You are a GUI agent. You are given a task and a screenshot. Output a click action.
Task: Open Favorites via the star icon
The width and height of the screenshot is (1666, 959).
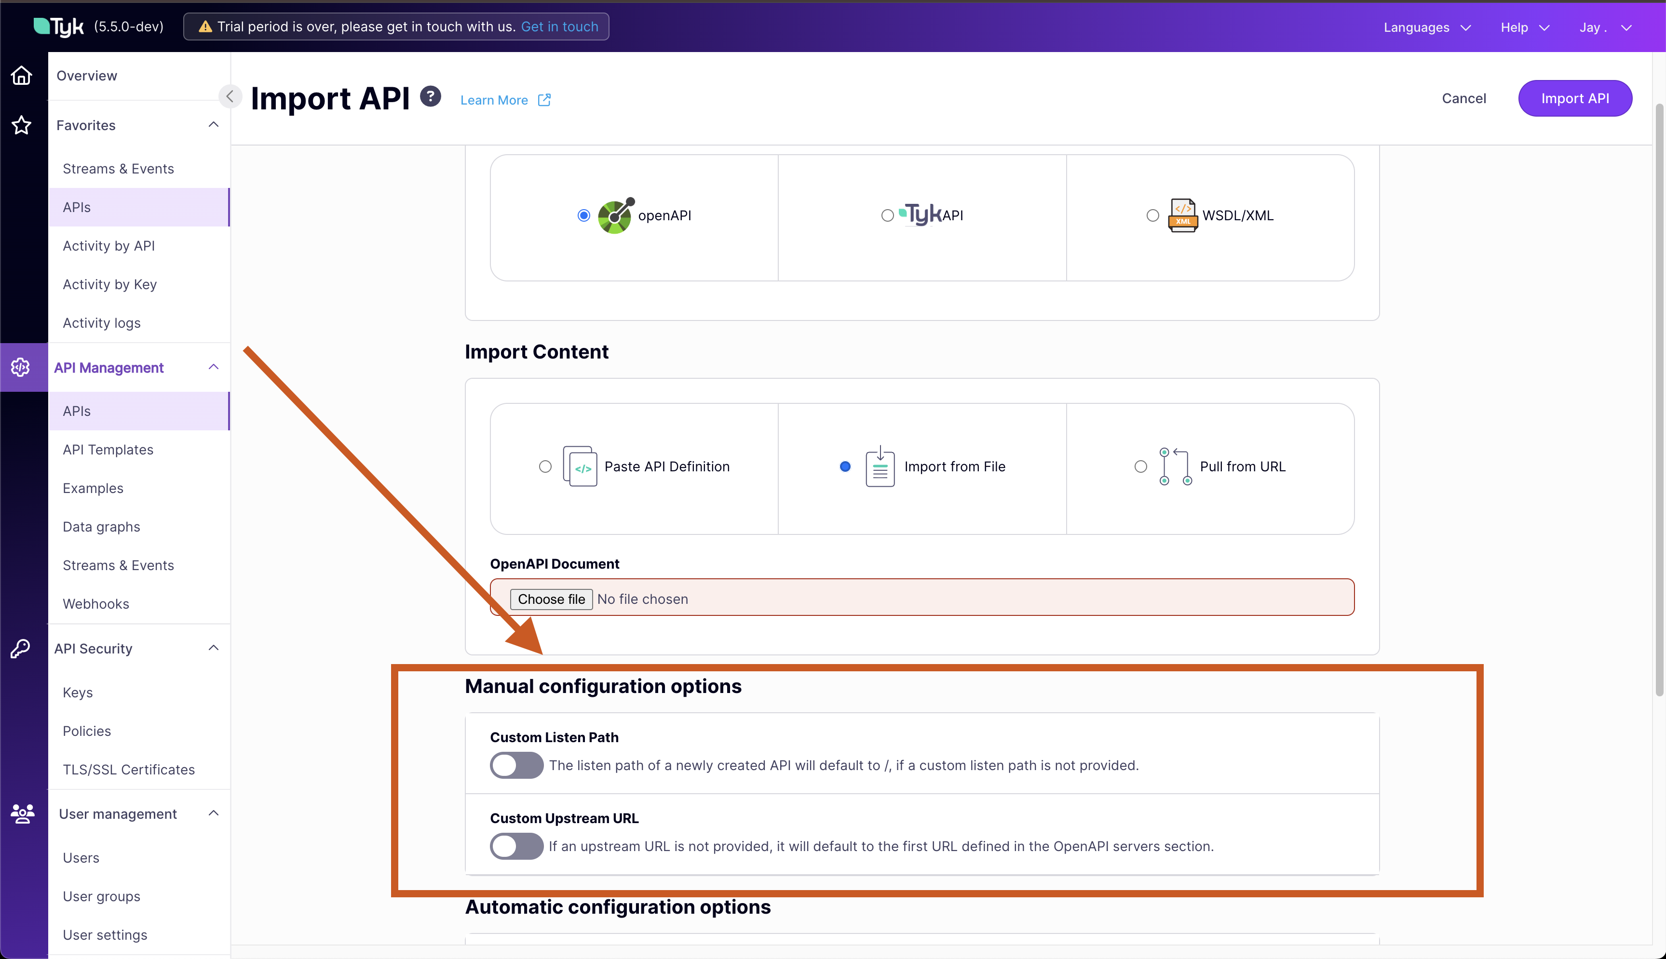pyautogui.click(x=22, y=125)
